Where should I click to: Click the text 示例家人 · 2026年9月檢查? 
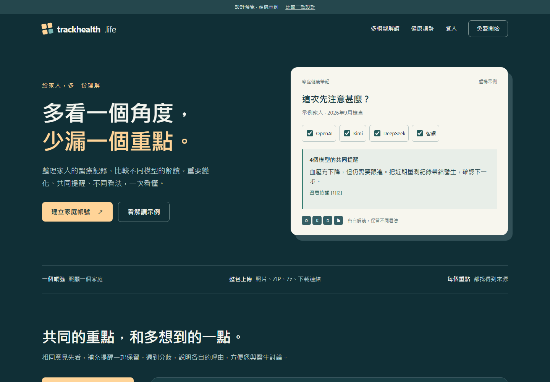click(x=332, y=113)
